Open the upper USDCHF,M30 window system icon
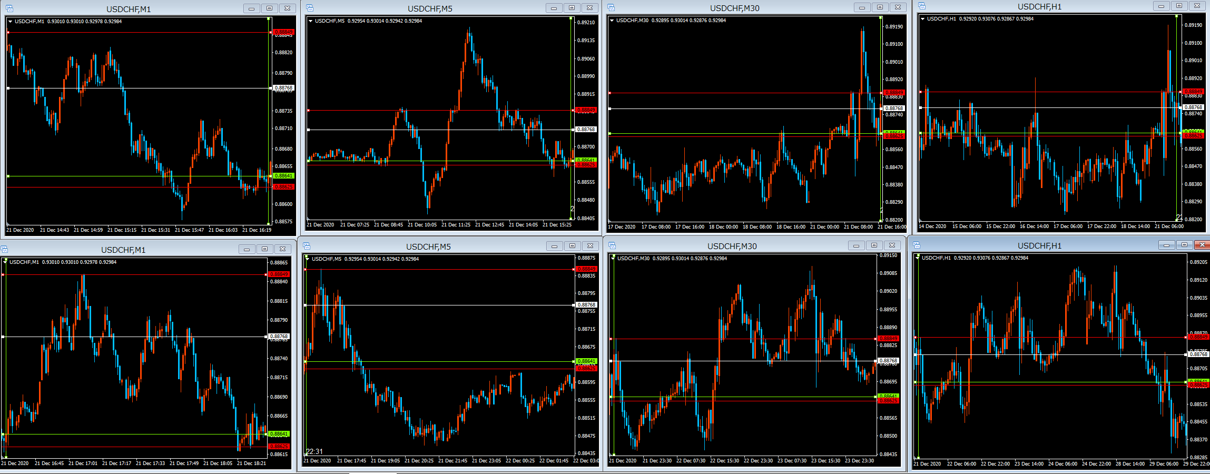Screen dimensions: 1210x474 [612, 7]
